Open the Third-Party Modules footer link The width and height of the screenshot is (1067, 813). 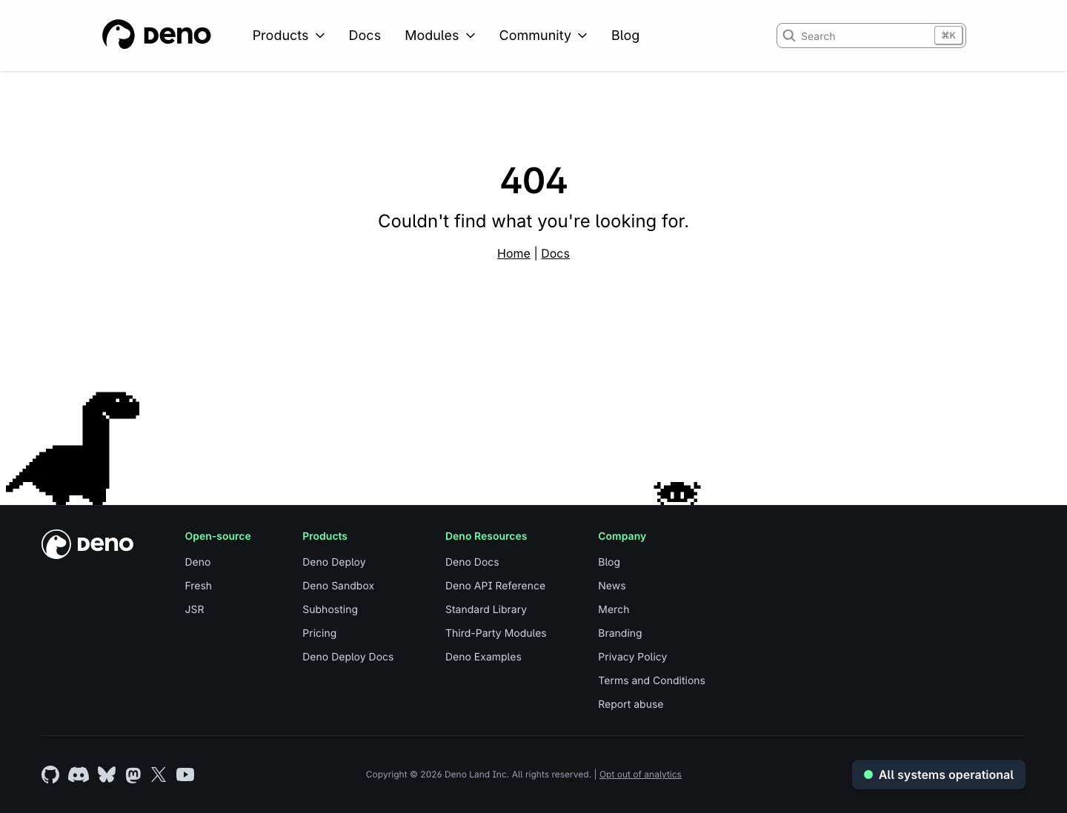tap(496, 633)
